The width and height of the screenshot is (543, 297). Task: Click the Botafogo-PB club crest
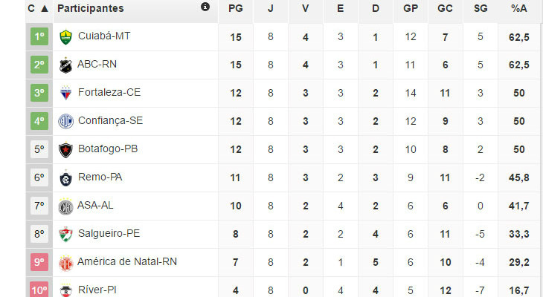(x=65, y=149)
